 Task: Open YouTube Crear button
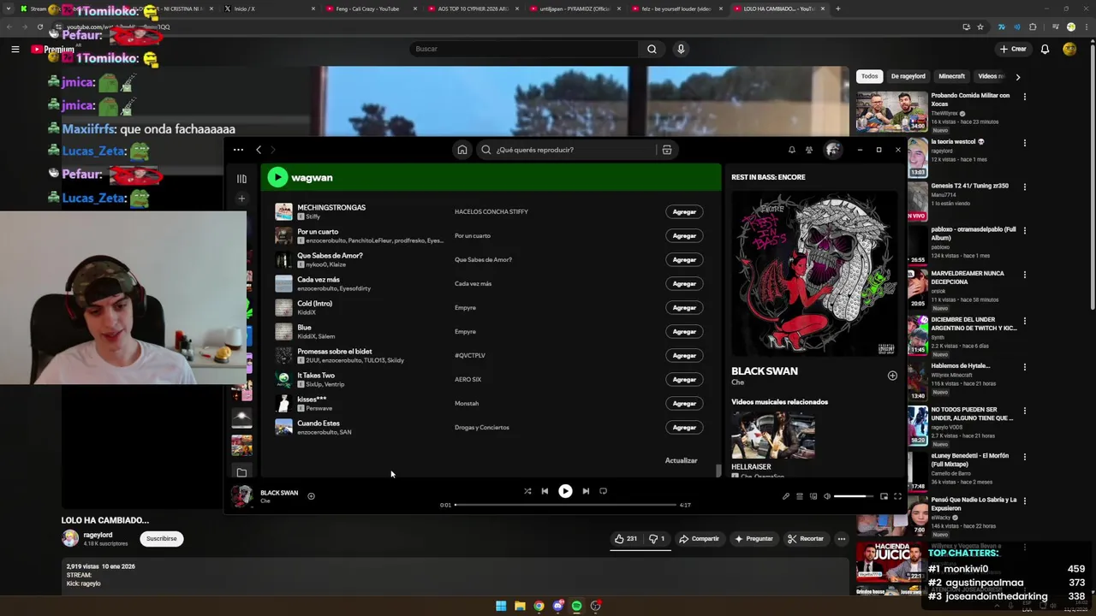click(x=1013, y=49)
